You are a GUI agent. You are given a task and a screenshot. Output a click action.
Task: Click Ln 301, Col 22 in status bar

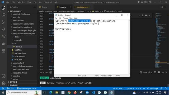click(x=119, y=89)
